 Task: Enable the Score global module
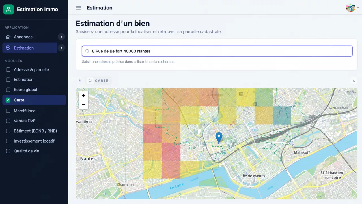(8, 90)
